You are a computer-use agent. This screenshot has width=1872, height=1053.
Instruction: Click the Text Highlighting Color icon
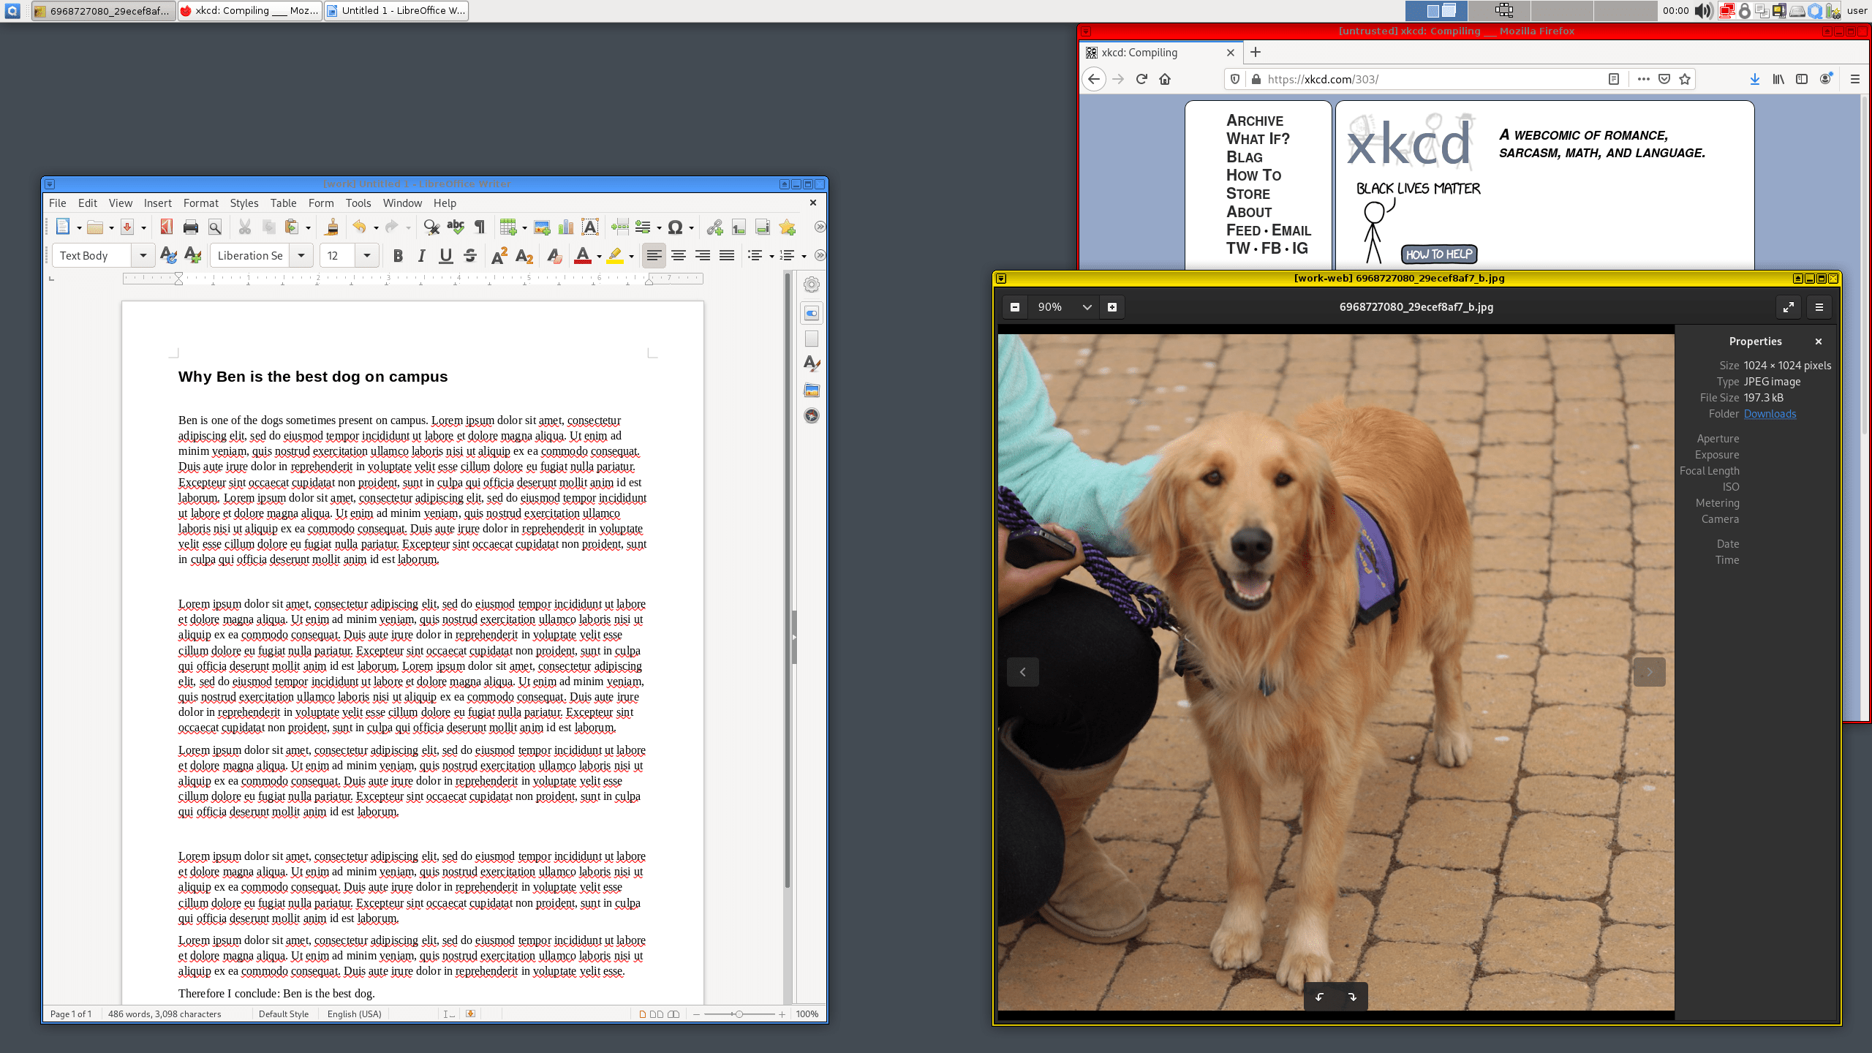[614, 256]
